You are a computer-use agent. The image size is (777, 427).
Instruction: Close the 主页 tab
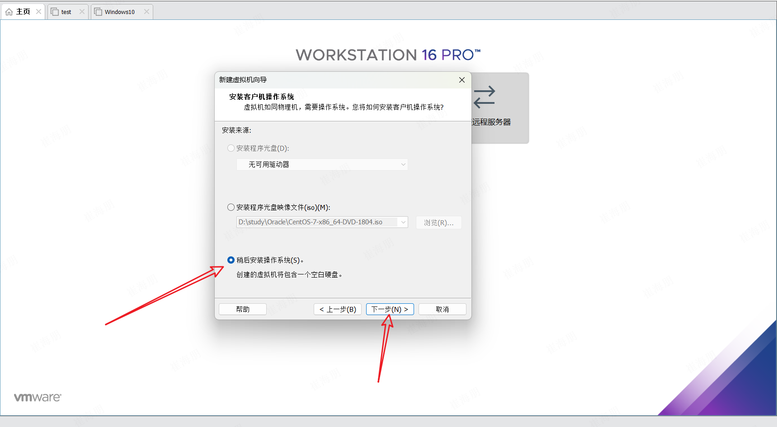point(39,12)
